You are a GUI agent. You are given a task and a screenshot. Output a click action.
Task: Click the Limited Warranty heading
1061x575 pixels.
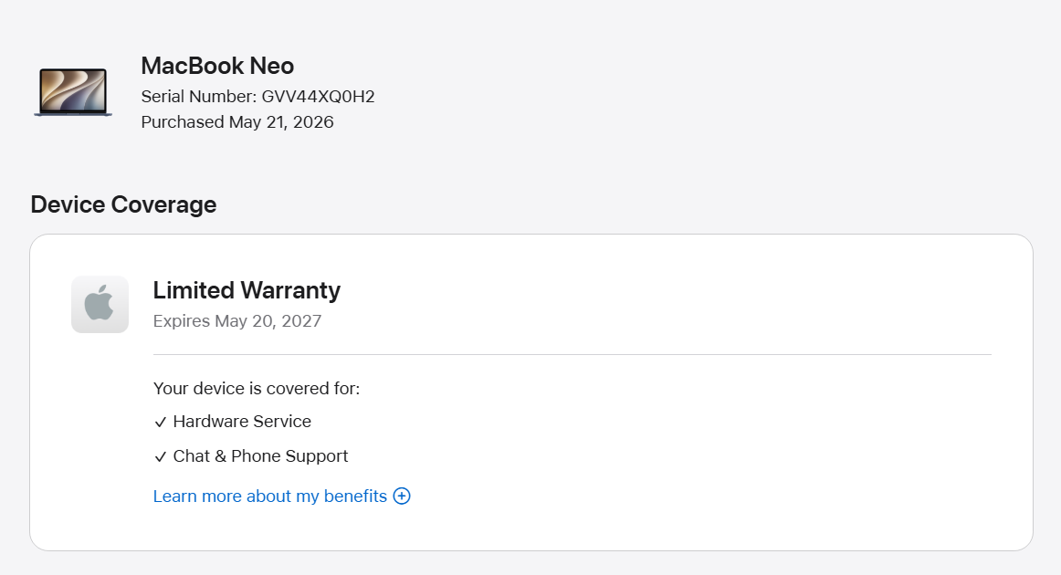247,290
